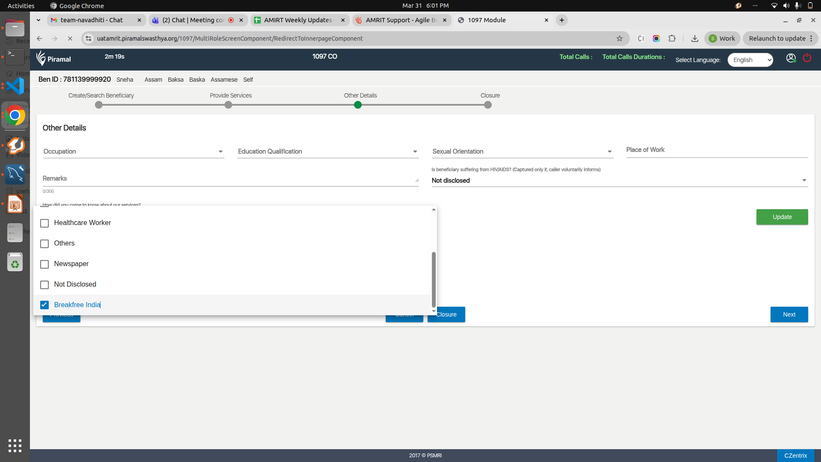
Task: Expand the Occupation dropdown
Action: (x=133, y=151)
